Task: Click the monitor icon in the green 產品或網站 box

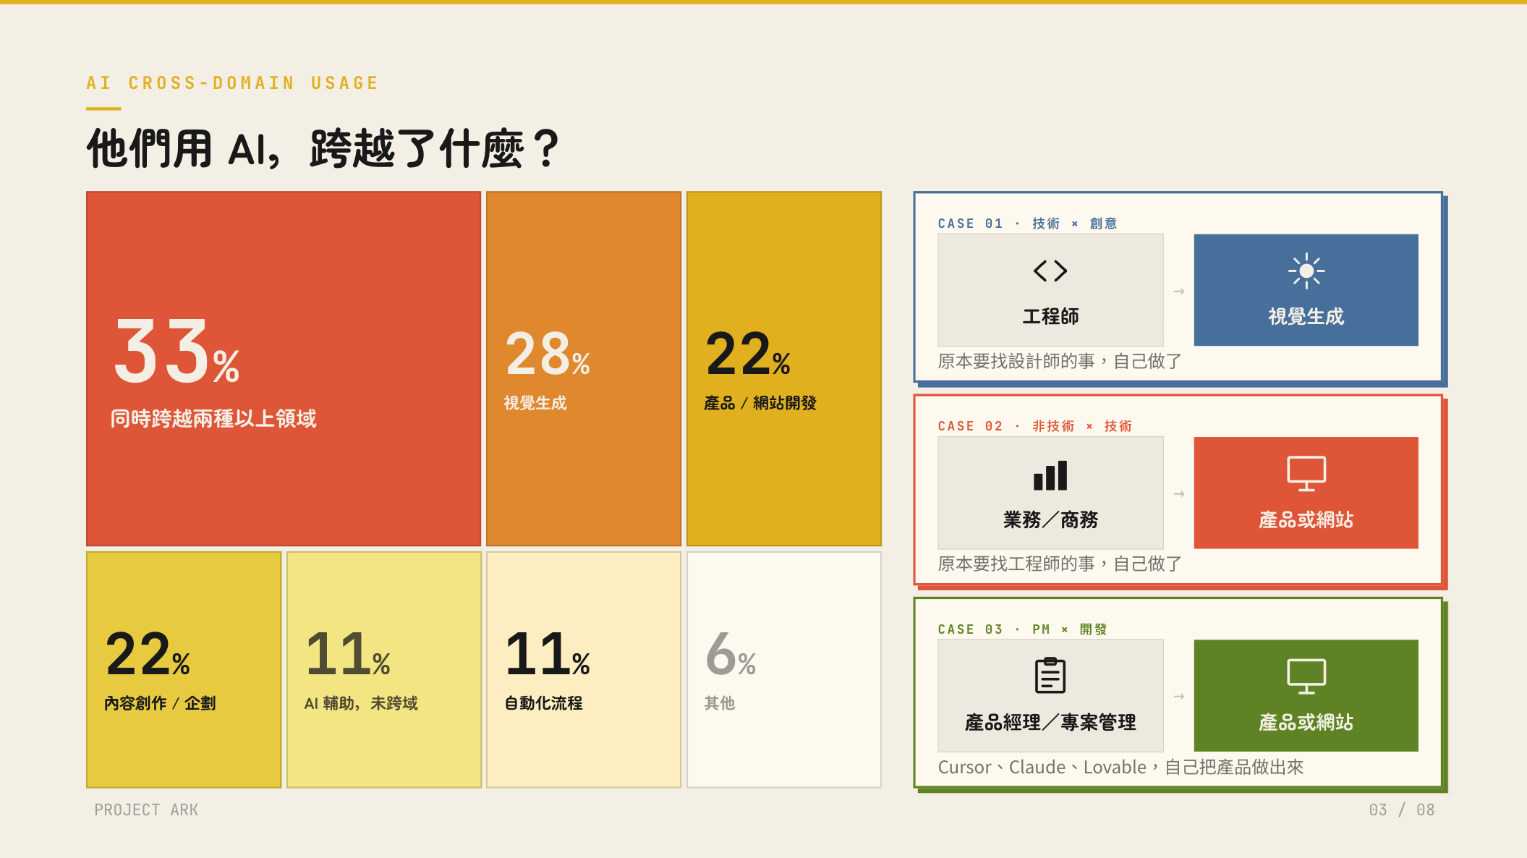Action: pyautogui.click(x=1306, y=676)
